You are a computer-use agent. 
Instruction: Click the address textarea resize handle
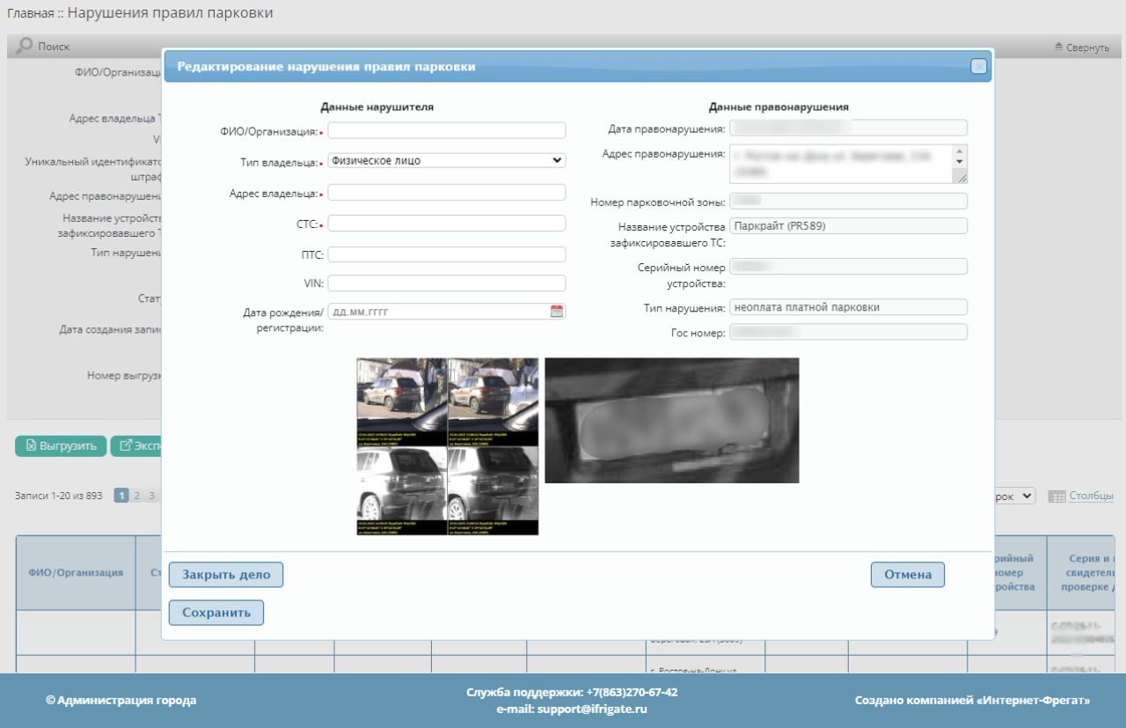960,177
